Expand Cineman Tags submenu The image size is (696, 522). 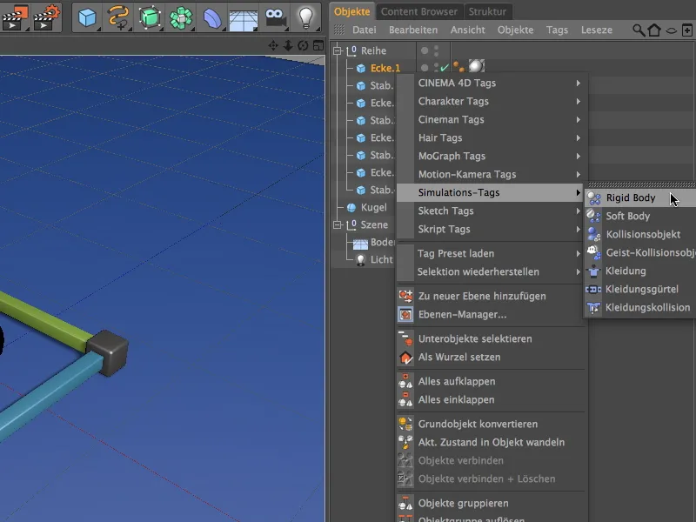point(492,119)
